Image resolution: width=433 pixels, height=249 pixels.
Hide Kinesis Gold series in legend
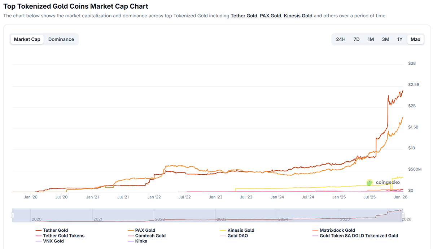coord(241,230)
